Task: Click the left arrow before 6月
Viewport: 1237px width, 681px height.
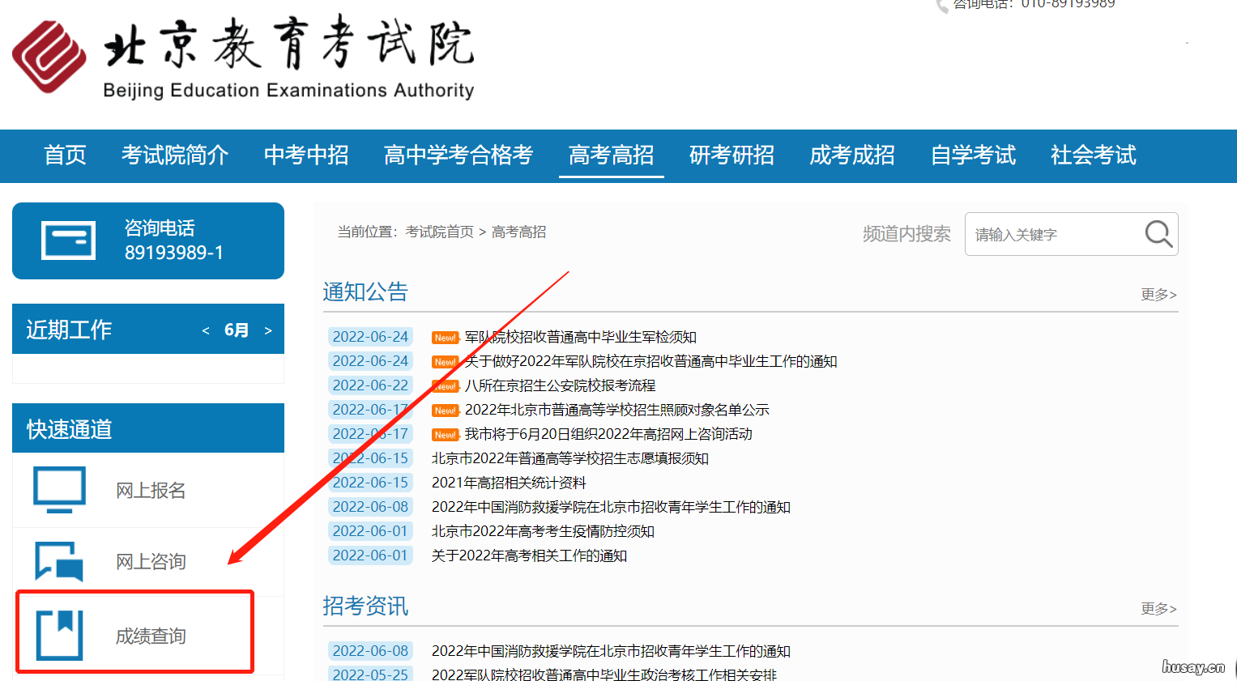Action: coord(206,330)
